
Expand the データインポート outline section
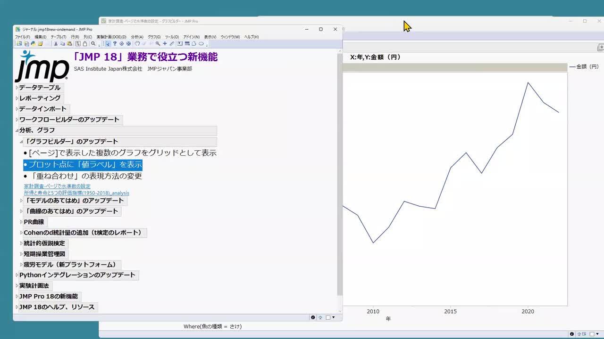(17, 109)
